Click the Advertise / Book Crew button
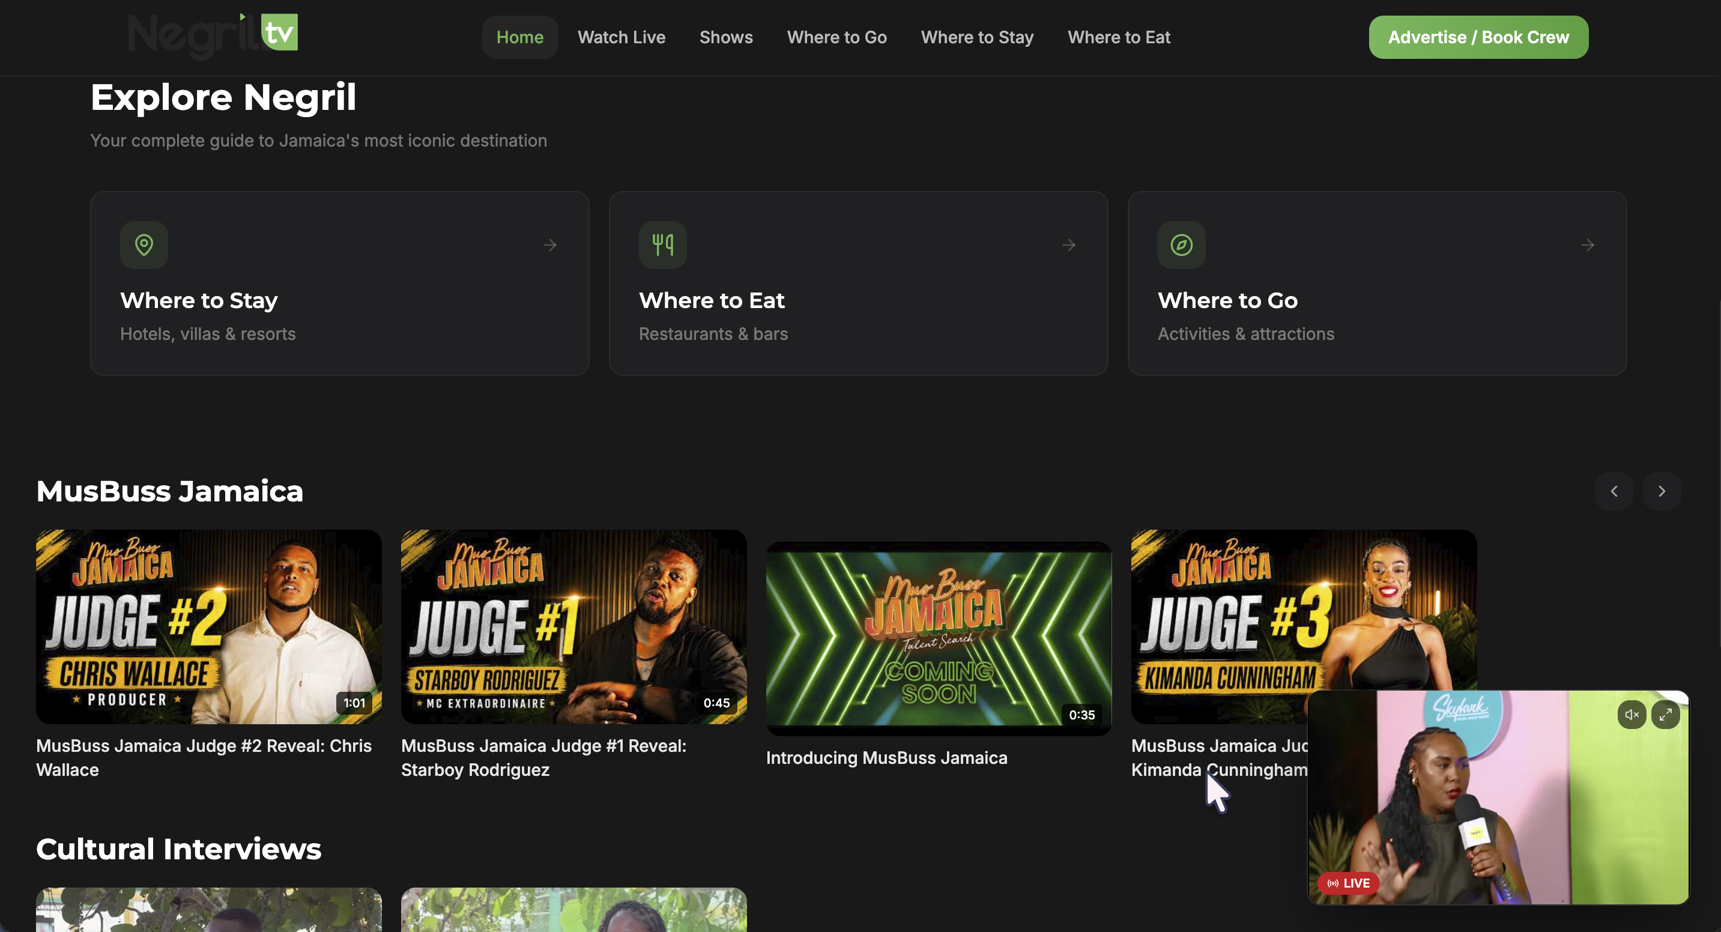Viewport: 1721px width, 932px height. point(1478,37)
